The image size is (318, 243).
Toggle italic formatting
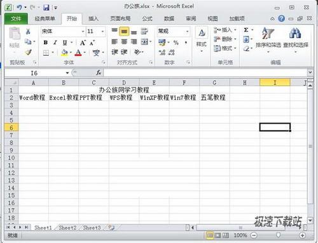pos(55,43)
